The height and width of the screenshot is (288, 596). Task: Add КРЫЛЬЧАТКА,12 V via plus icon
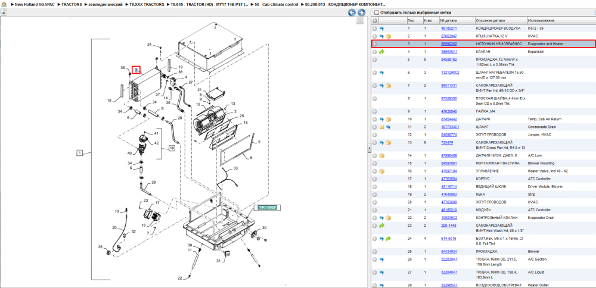click(x=375, y=36)
